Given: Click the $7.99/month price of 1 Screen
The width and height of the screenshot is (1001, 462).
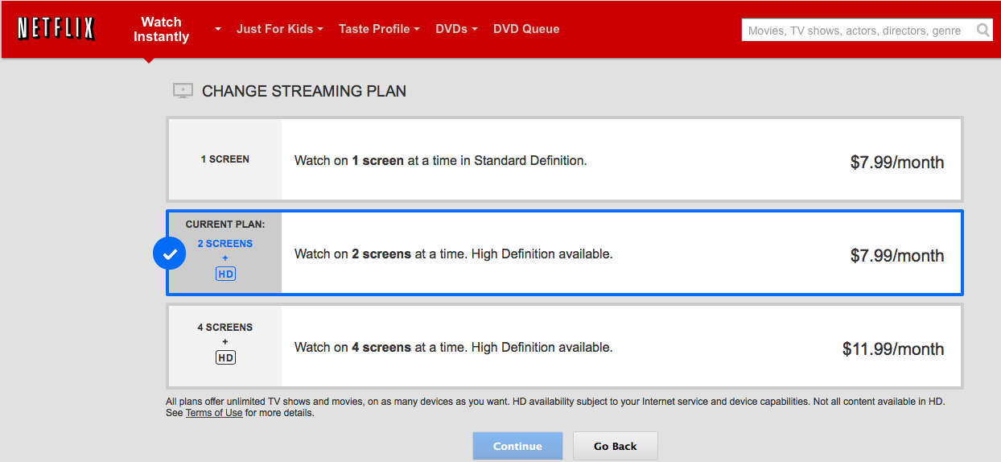Looking at the screenshot, I should 897,162.
